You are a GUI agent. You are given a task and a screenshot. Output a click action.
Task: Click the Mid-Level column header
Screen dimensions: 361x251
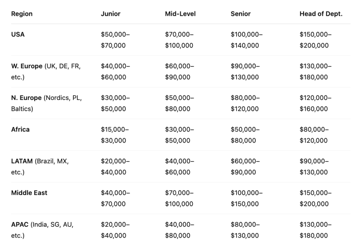180,14
